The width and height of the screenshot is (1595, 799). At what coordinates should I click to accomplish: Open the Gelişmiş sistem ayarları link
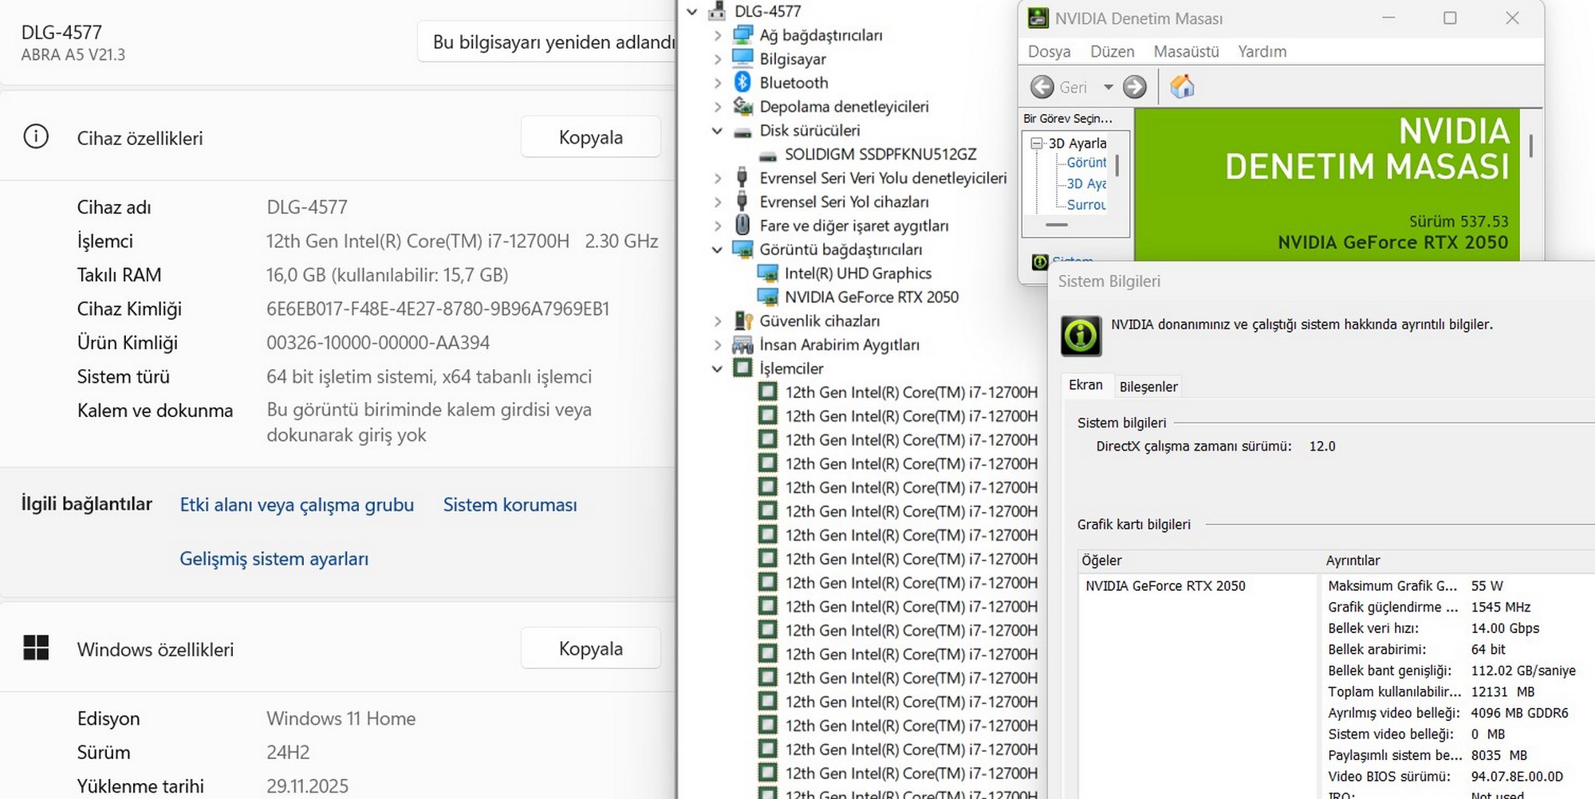(x=274, y=559)
